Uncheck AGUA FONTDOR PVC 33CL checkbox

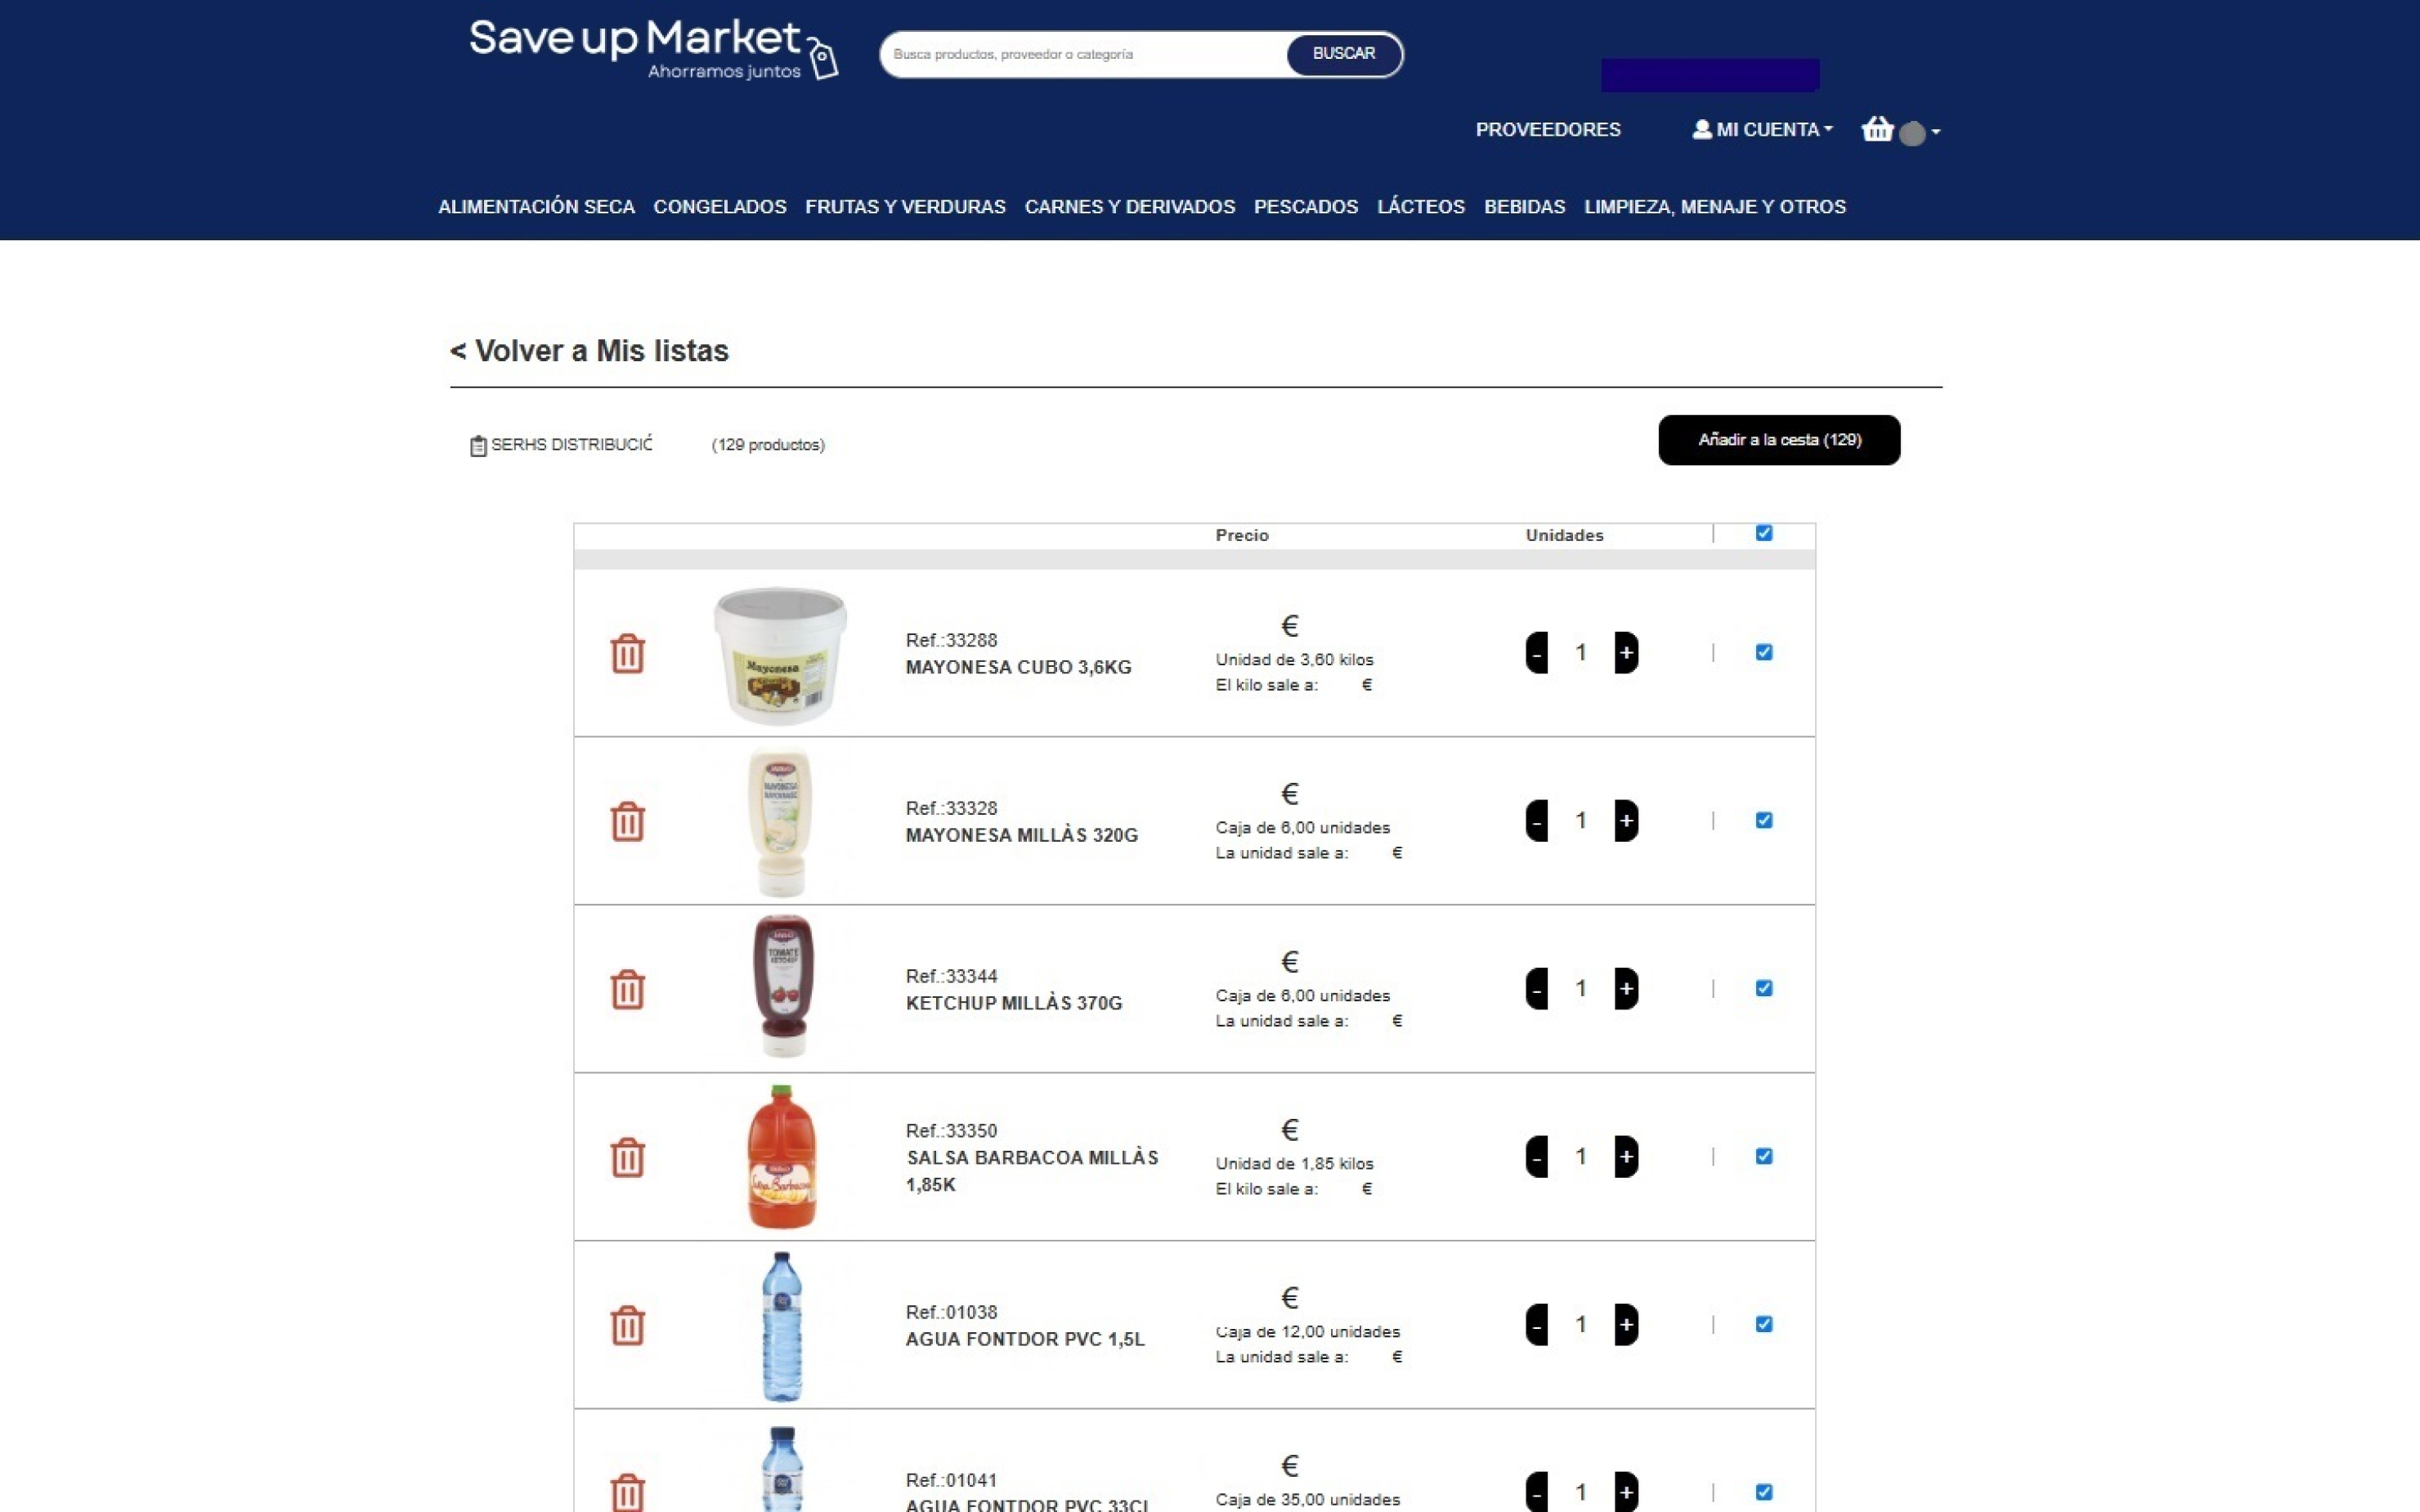[x=1764, y=1492]
